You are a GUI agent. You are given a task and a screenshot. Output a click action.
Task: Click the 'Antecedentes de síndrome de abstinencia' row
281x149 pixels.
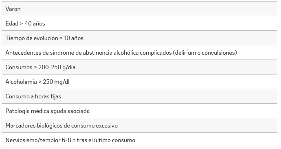point(139,53)
